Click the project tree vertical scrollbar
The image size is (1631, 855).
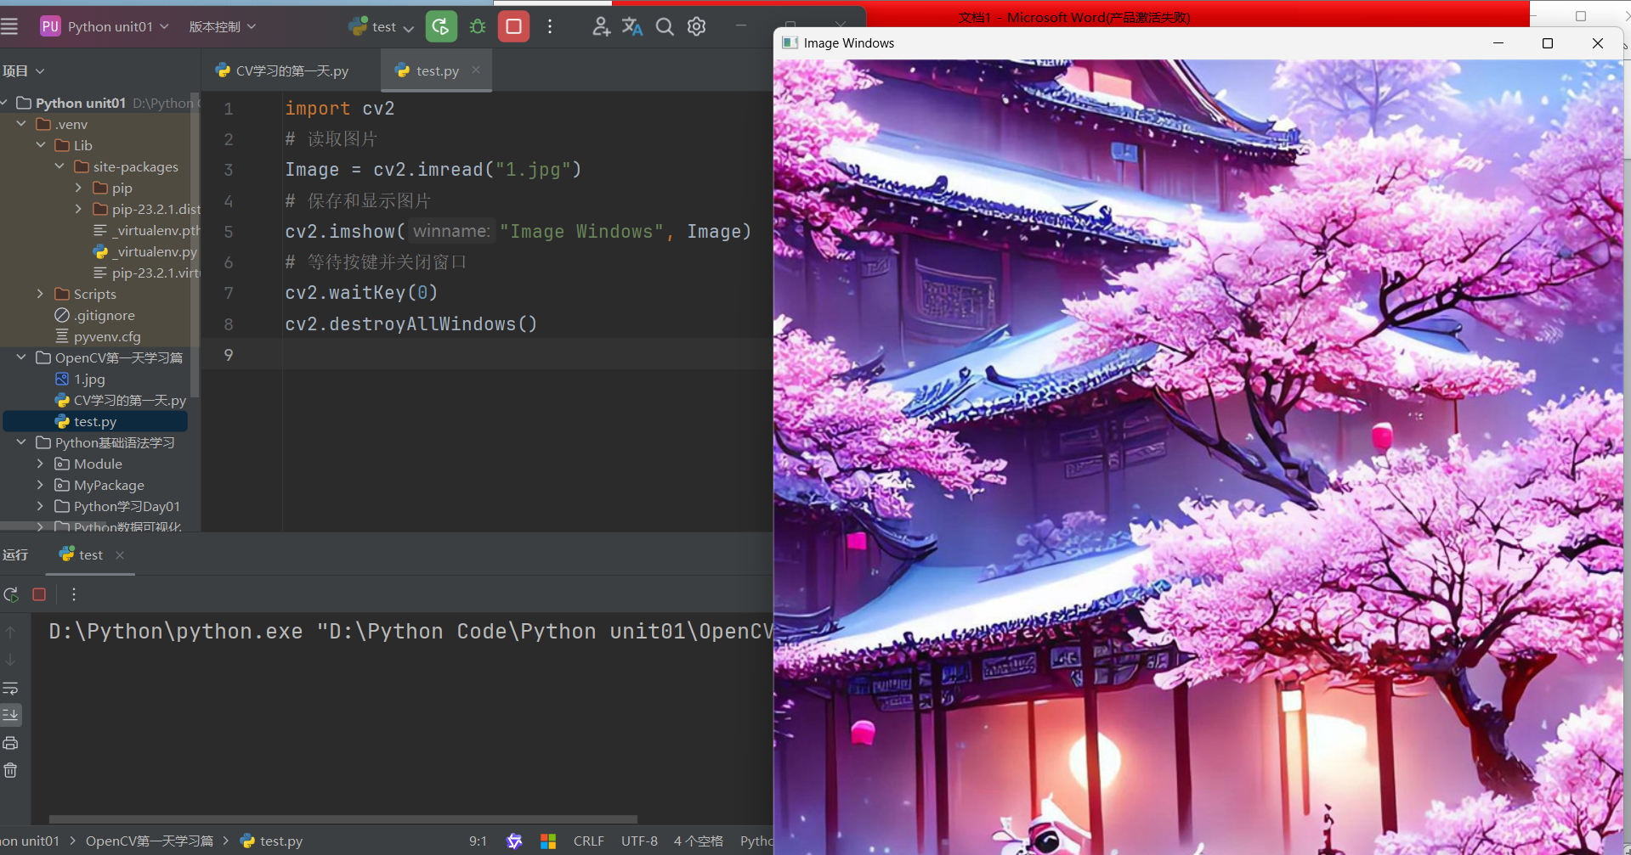tap(195, 245)
